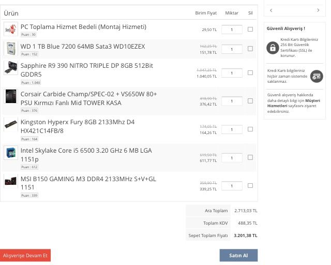
Task: Go to previous item with left arrow
Action: (x=271, y=10)
